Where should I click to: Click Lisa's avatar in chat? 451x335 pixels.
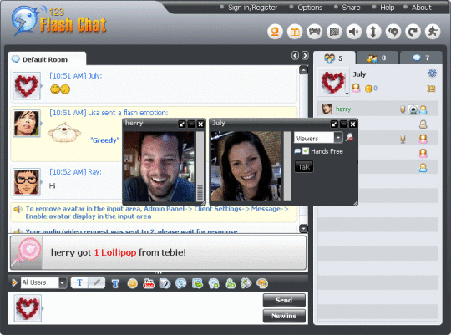(x=27, y=123)
